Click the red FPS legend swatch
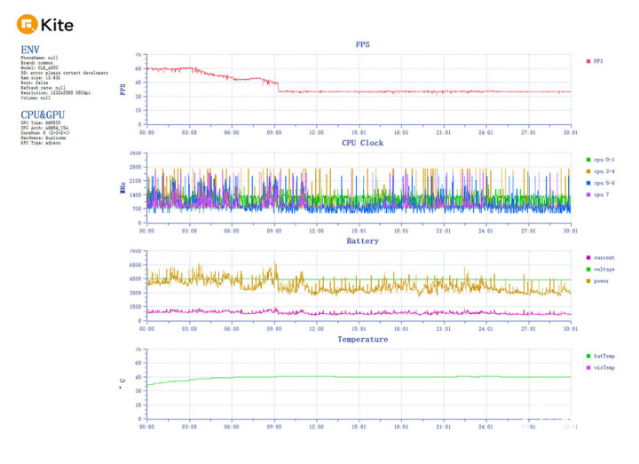This screenshot has width=639, height=464. (x=588, y=61)
